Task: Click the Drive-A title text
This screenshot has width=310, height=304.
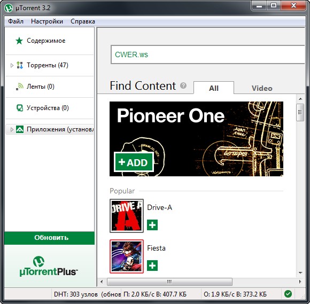Action: [x=160, y=207]
